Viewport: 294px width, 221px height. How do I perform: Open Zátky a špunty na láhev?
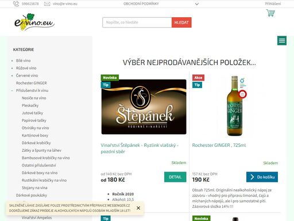(41, 150)
